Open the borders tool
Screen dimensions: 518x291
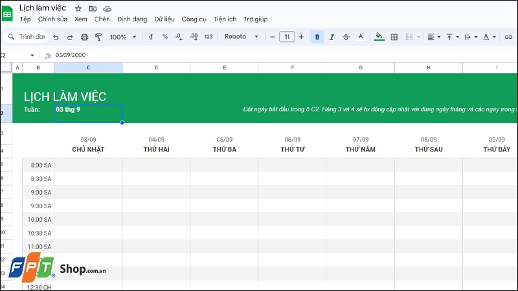pos(394,37)
